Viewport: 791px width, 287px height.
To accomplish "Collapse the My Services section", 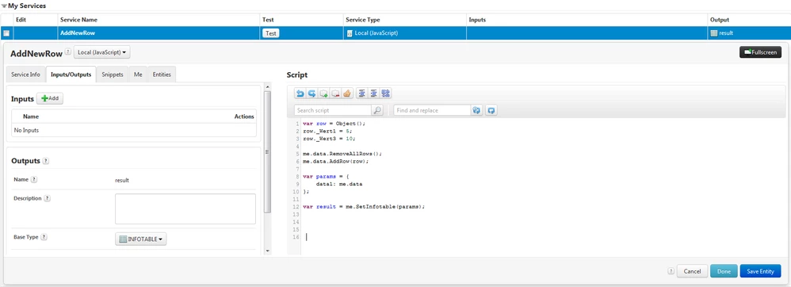I will [x=3, y=6].
